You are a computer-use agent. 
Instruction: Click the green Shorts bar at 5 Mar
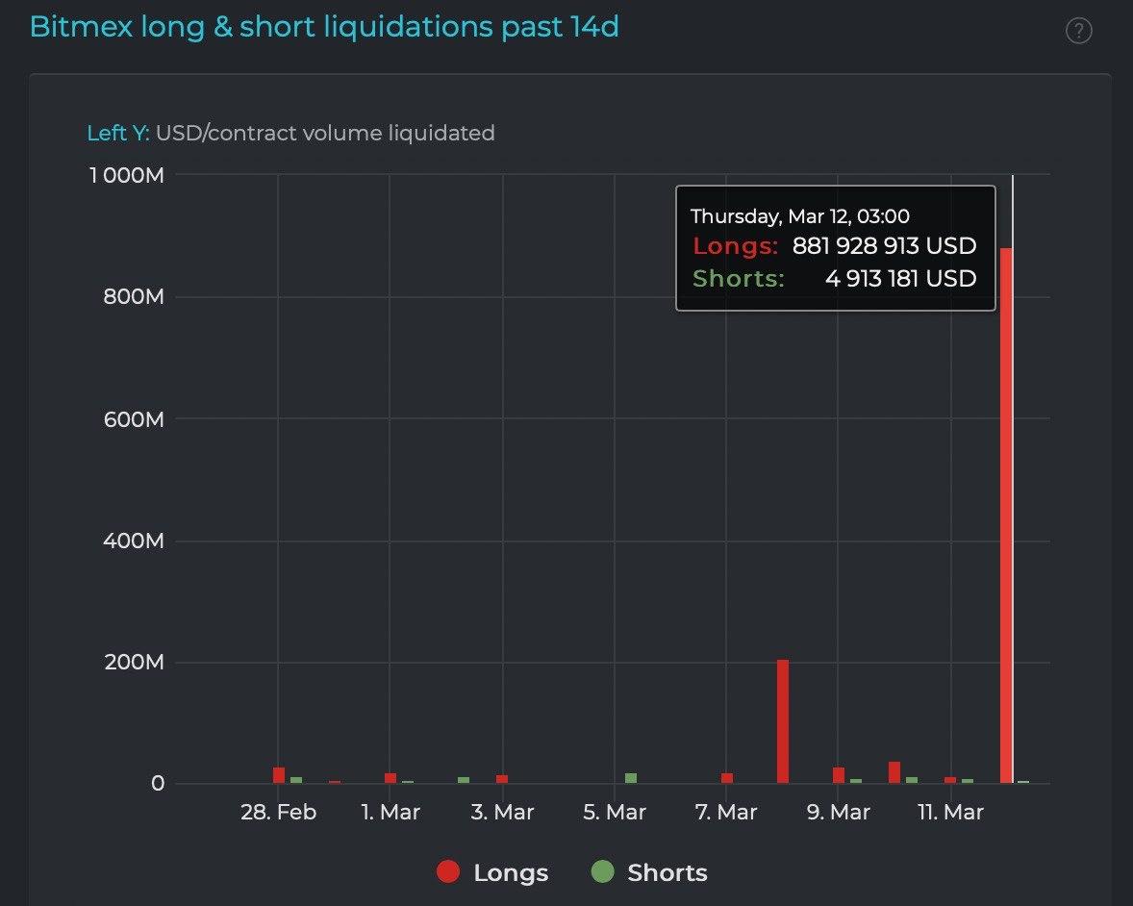(631, 778)
